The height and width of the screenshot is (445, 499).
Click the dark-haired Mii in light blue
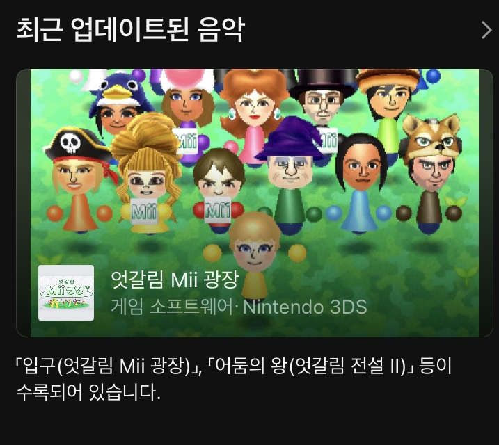pos(361,183)
